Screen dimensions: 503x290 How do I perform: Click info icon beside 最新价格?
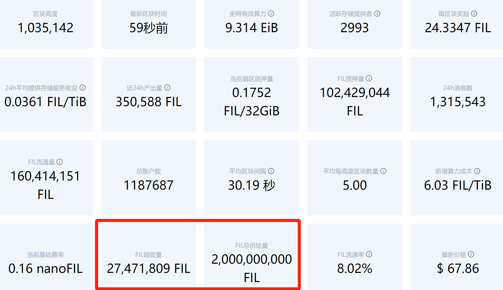471,254
